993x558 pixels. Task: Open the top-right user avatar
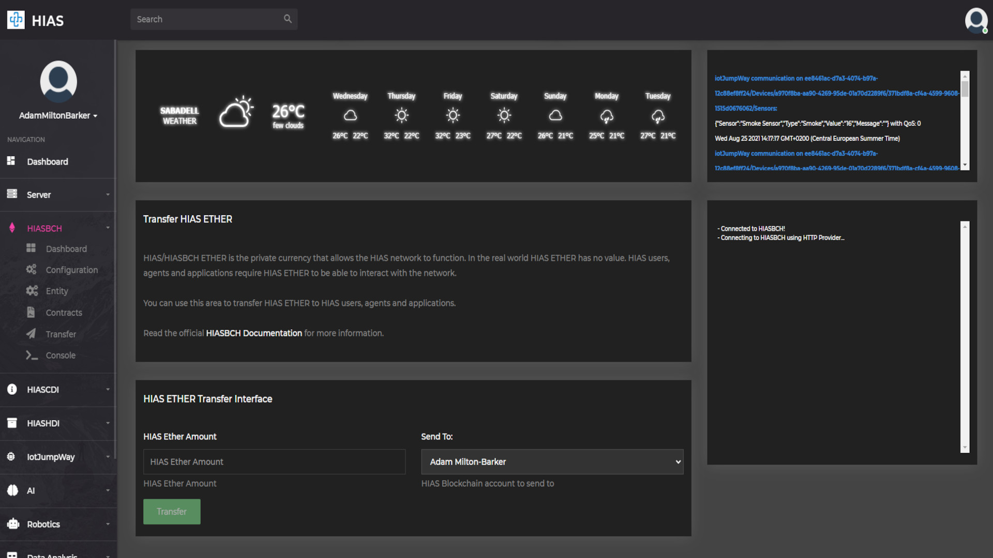975,21
